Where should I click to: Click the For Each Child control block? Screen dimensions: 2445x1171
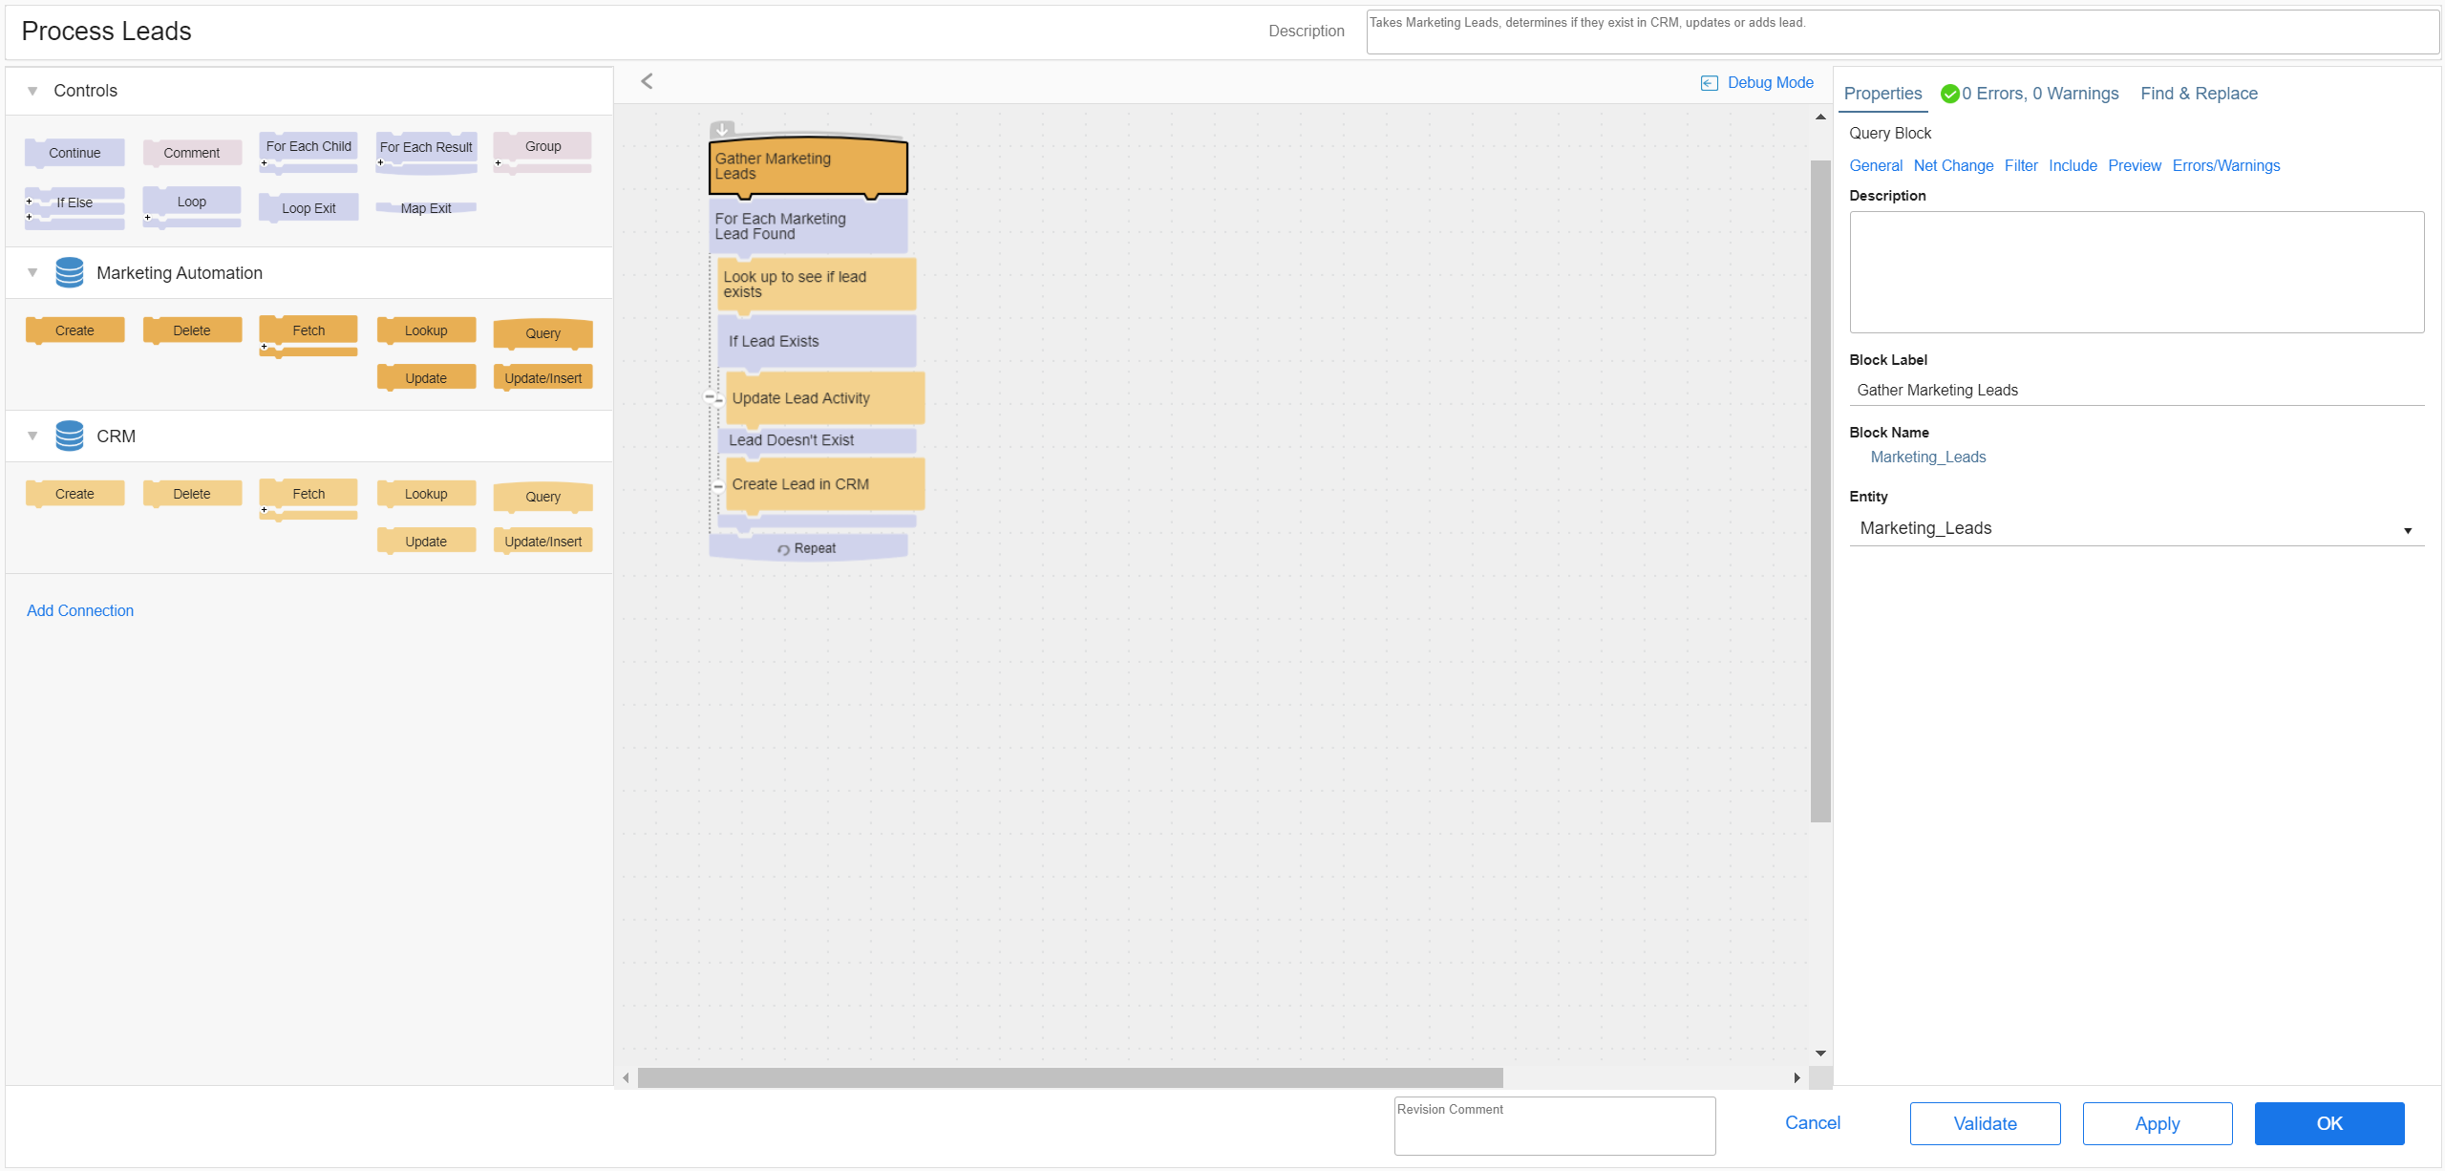308,146
